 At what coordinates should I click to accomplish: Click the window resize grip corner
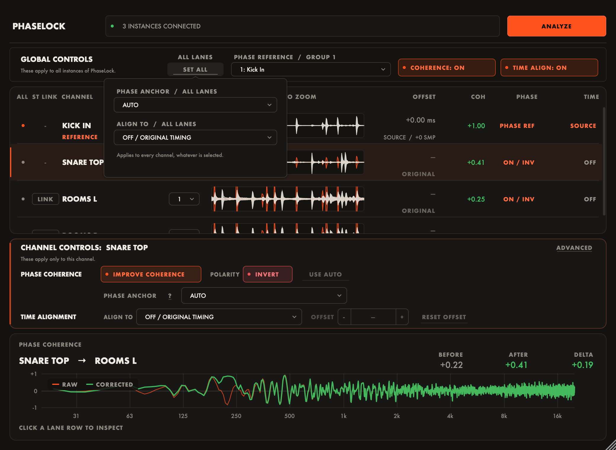pyautogui.click(x=611, y=445)
